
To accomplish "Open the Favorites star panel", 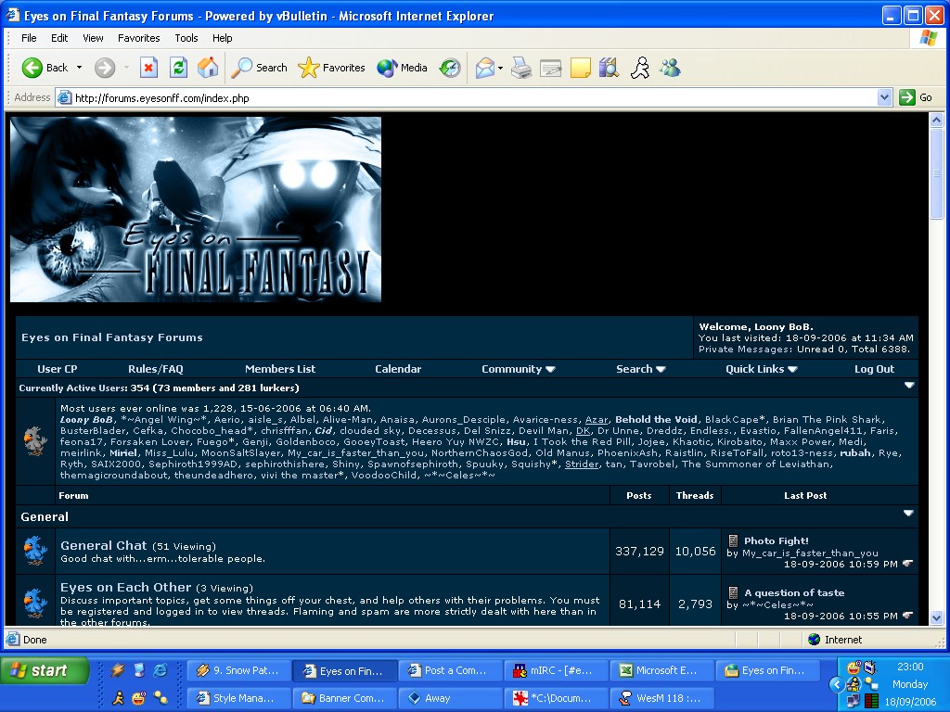I will 331,68.
